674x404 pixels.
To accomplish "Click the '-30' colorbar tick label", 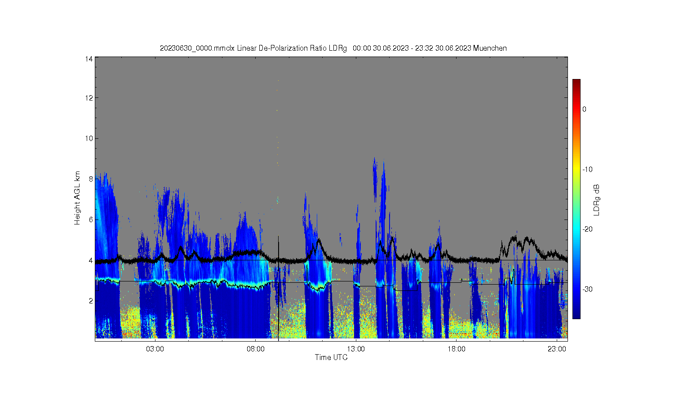I will point(587,289).
